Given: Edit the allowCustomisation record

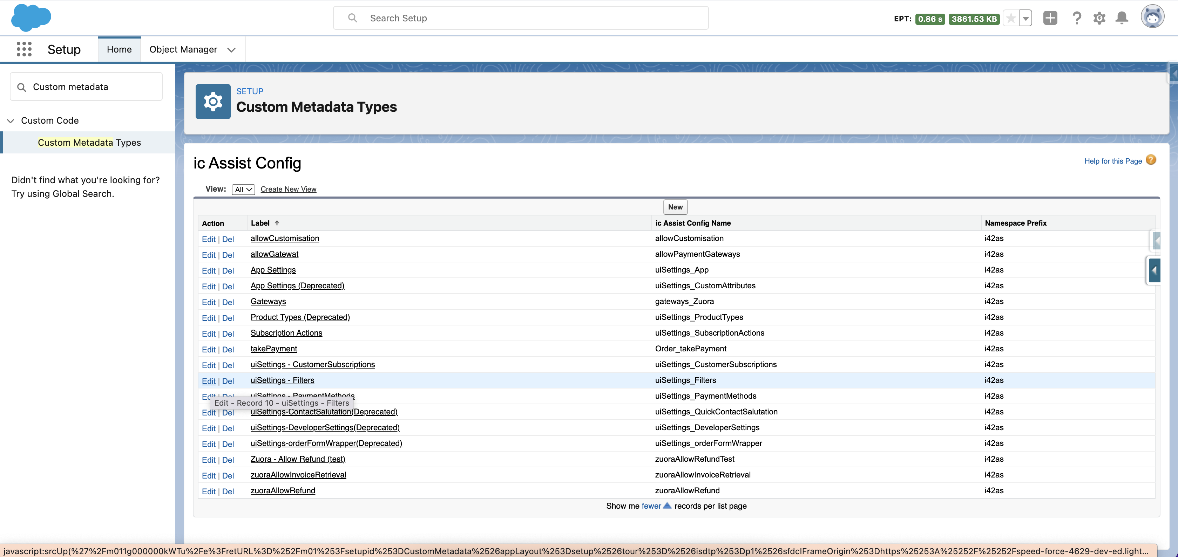Looking at the screenshot, I should [x=209, y=239].
